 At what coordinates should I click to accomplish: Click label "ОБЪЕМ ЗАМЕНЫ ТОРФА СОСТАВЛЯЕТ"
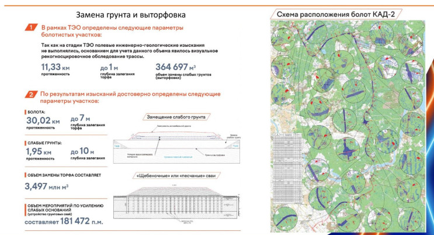pos(64,175)
